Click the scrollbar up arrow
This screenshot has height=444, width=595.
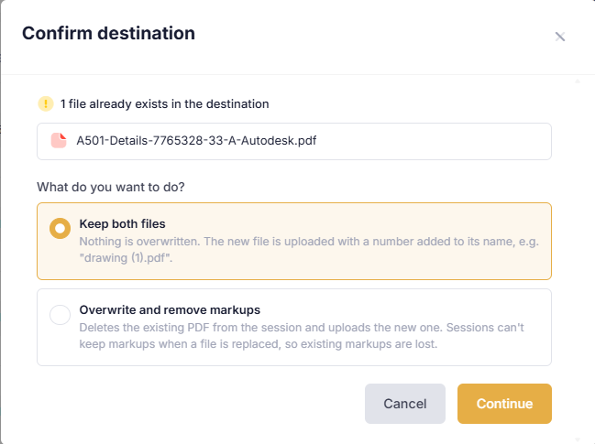[578, 81]
